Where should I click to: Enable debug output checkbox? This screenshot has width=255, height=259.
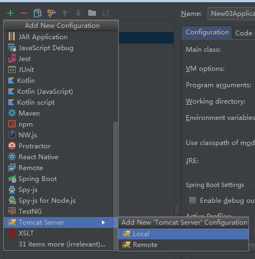click(192, 201)
